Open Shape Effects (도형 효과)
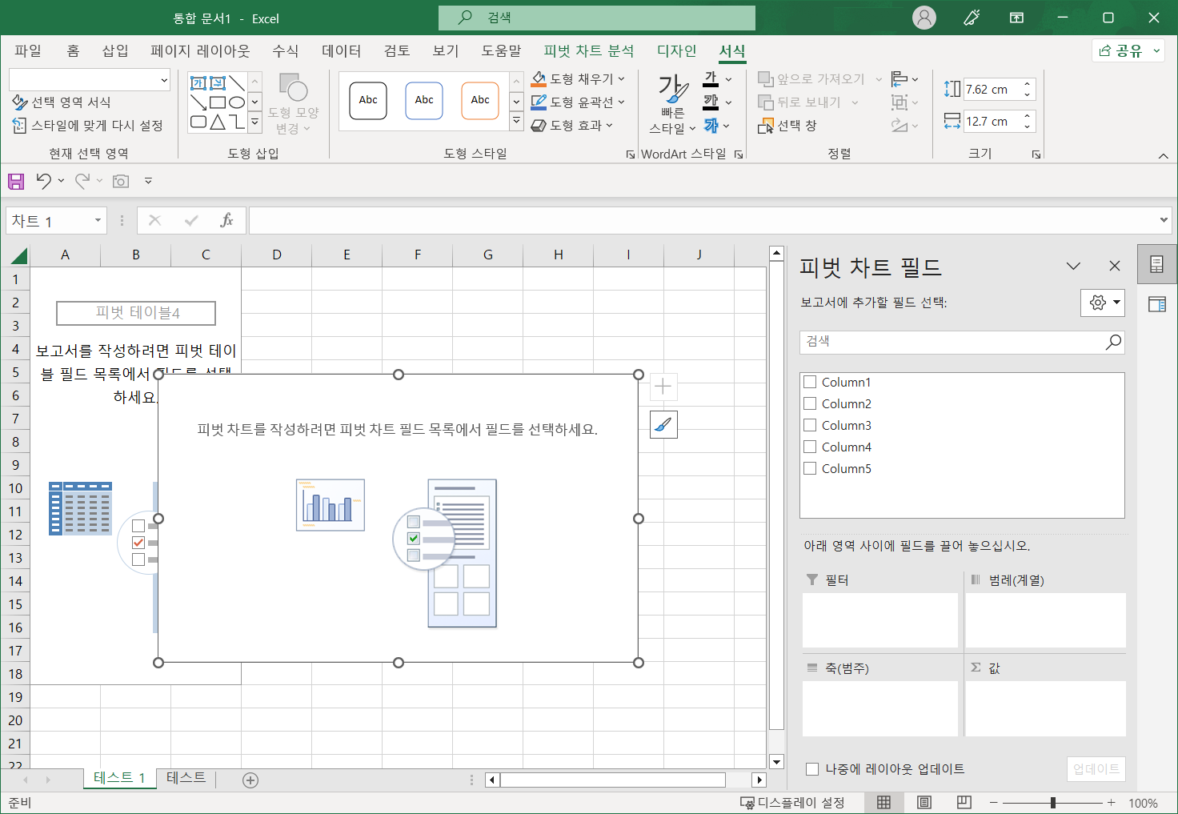1178x814 pixels. (572, 126)
